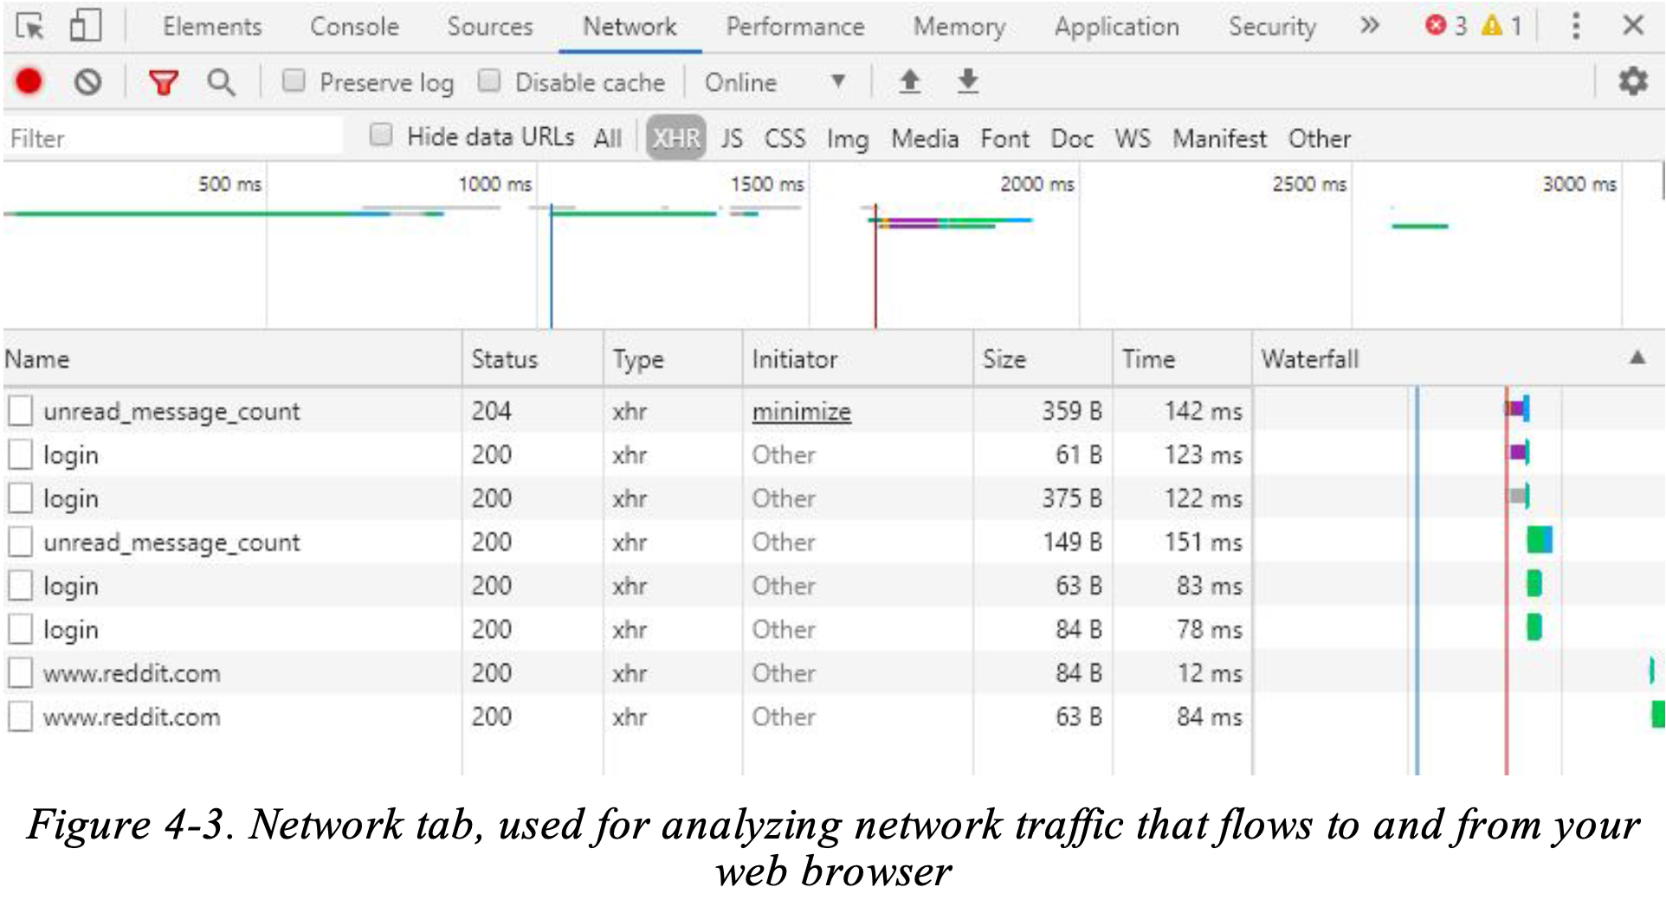1666x900 pixels.
Task: Check Hide data URLs
Action: (381, 135)
